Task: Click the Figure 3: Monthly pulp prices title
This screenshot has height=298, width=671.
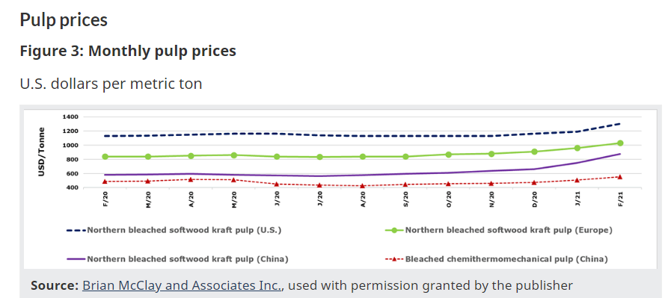Action: click(128, 51)
